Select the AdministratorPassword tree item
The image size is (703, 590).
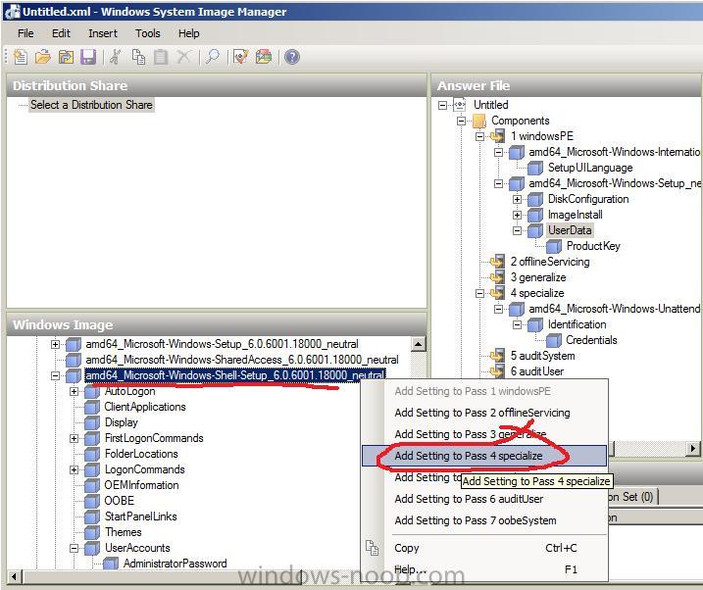click(175, 564)
